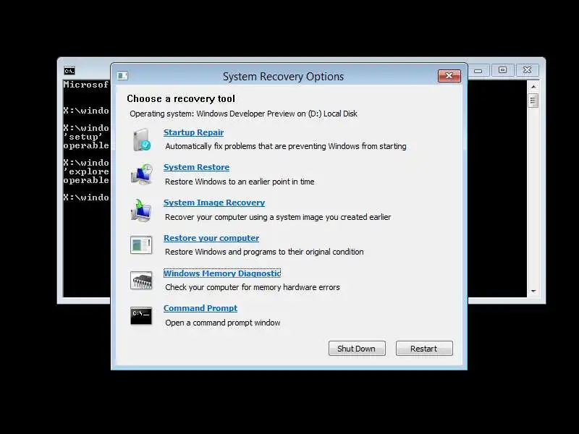Click 'Restore Windows to an earlier point' text
579x434 pixels.
[240, 182]
